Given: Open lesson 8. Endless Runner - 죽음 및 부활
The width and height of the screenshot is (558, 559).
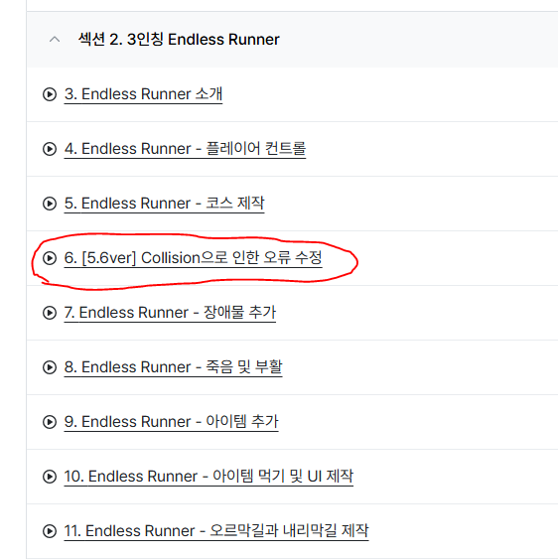Looking at the screenshot, I should 174,367.
